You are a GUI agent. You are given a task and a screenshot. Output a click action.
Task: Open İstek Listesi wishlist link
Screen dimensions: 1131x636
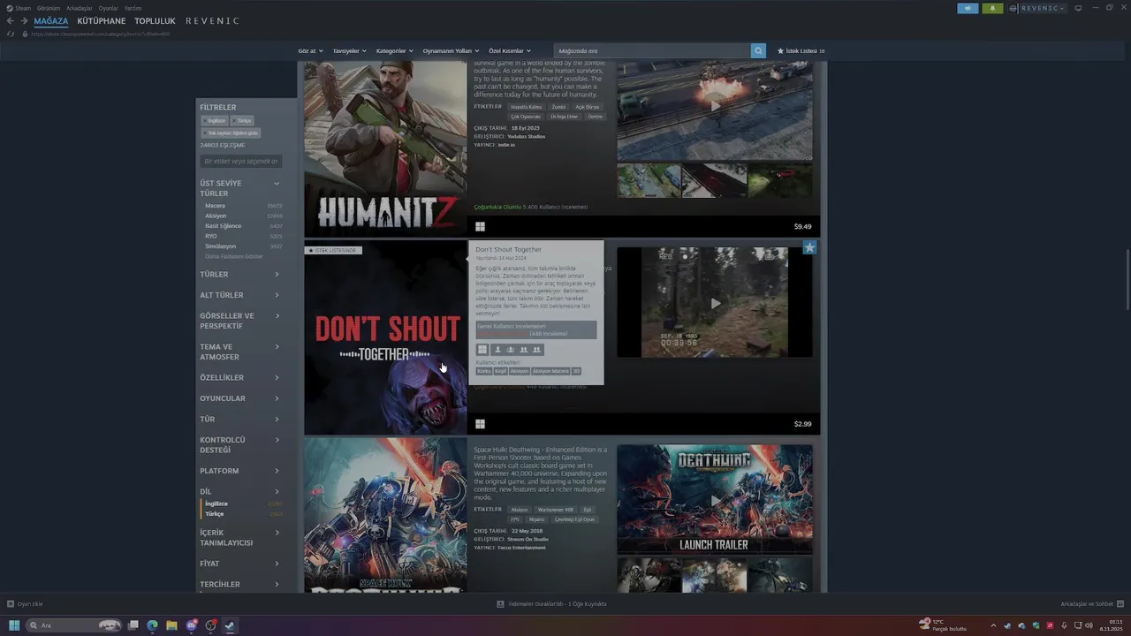801,51
